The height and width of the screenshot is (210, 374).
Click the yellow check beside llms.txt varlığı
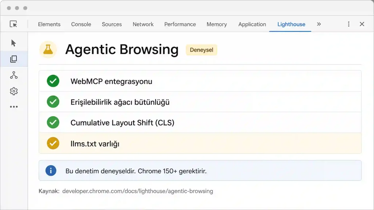53,143
